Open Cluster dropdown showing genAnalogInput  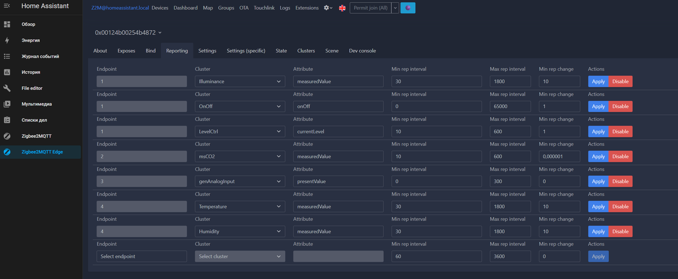click(x=240, y=181)
